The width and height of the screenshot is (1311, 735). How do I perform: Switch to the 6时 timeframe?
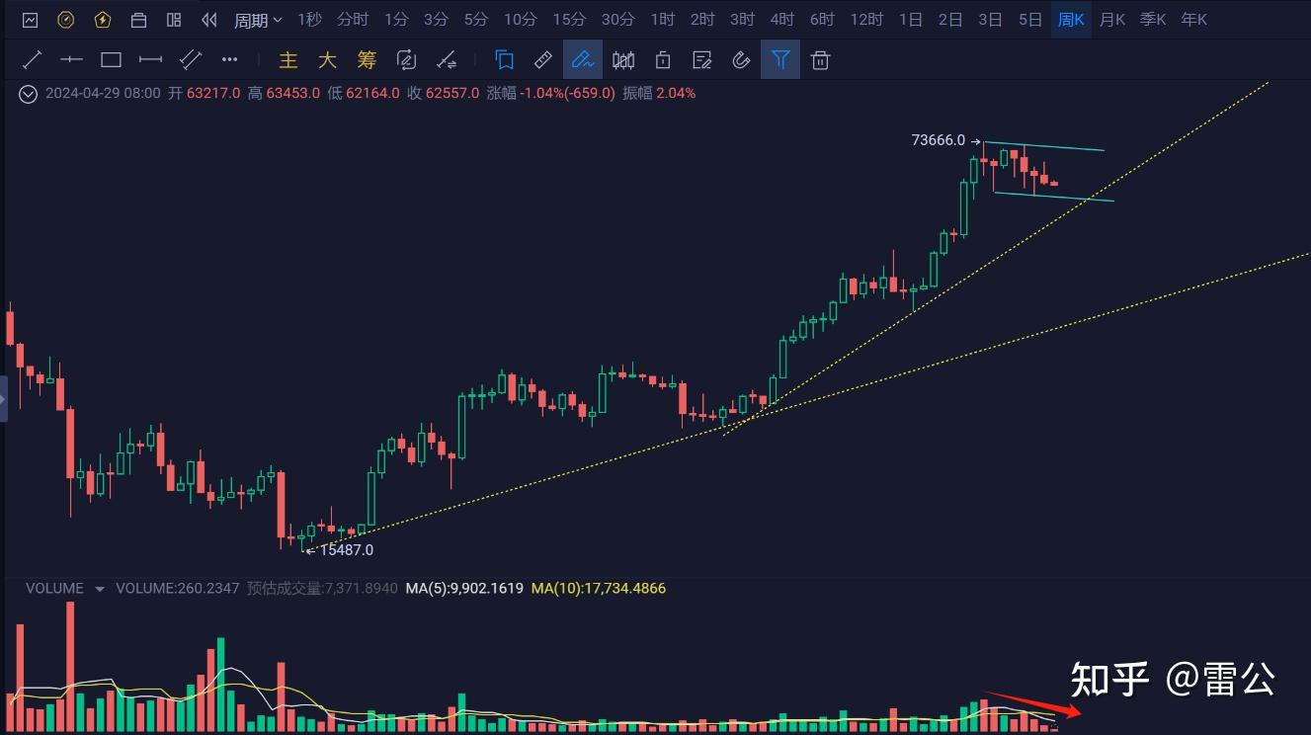(822, 20)
